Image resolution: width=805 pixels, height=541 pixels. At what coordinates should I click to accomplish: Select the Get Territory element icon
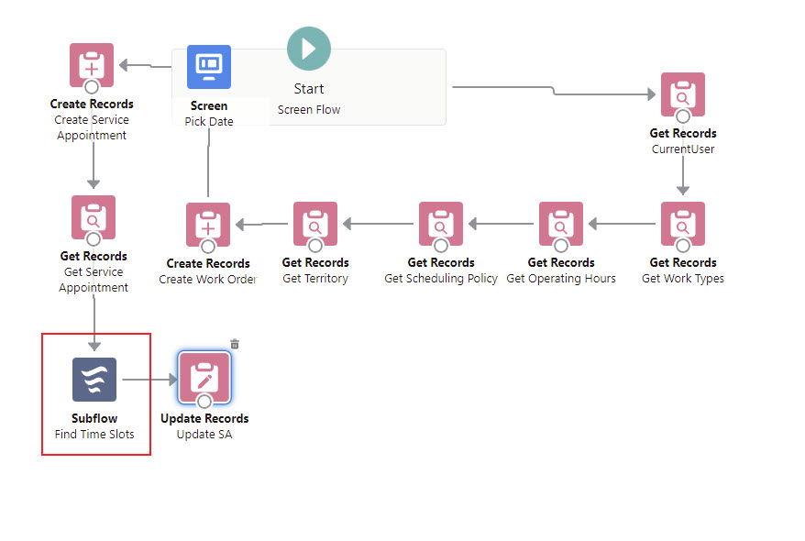pyautogui.click(x=314, y=224)
